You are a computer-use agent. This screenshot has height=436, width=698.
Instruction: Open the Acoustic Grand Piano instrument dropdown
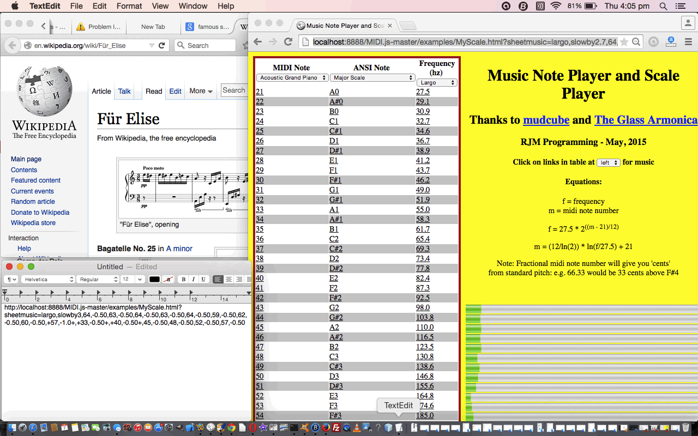click(292, 78)
